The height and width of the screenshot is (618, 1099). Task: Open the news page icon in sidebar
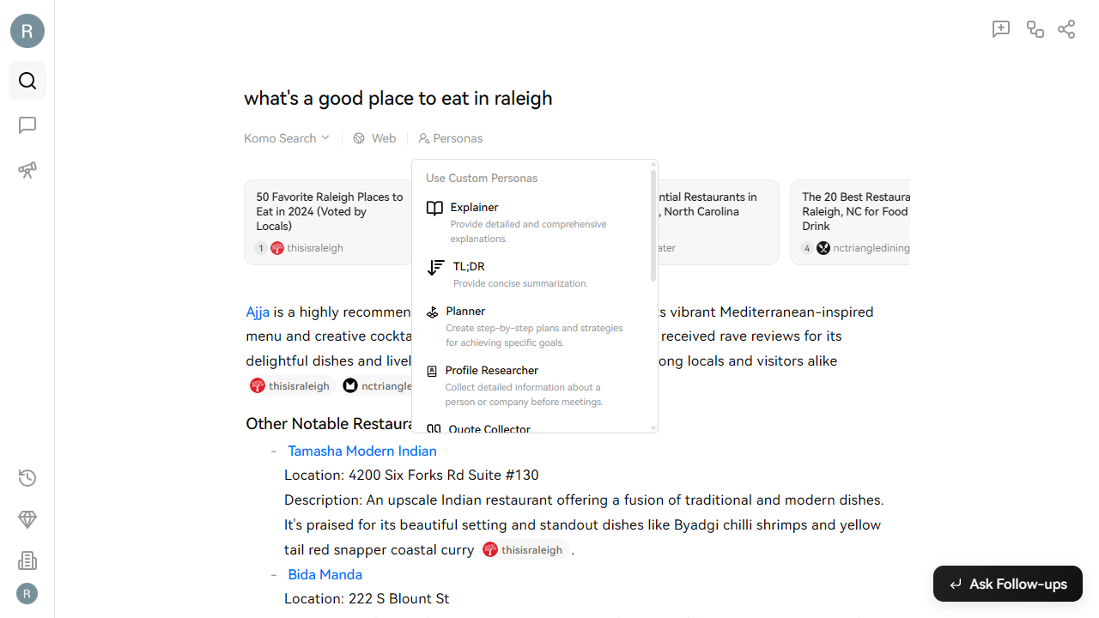point(27,560)
